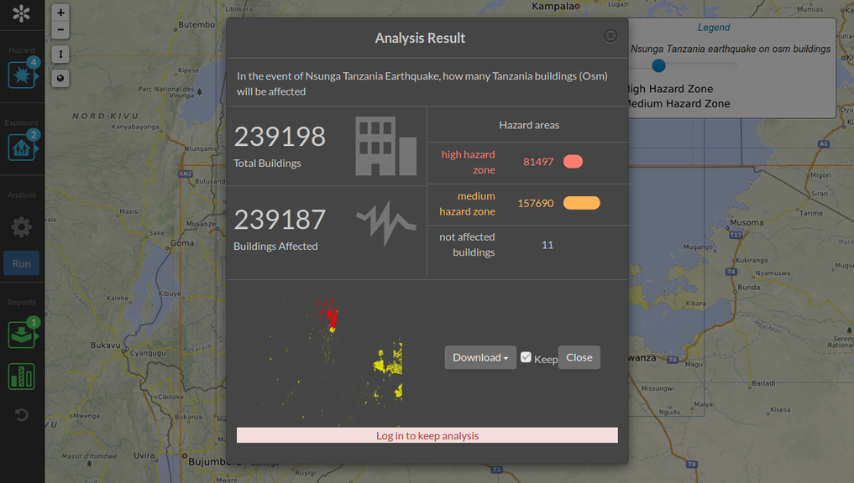
Task: Open the Download dropdown
Action: coord(479,356)
